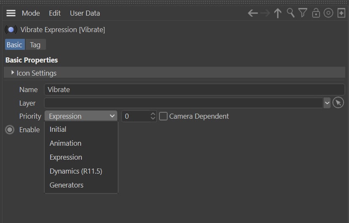Increase priority value with stepper arrows
Viewport: 349px width, 223px height.
coord(153,114)
